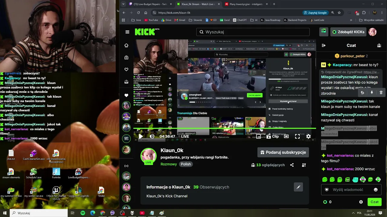Bookmark this page with the star
This screenshot has width=387, height=217.
pyautogui.click(x=339, y=13)
